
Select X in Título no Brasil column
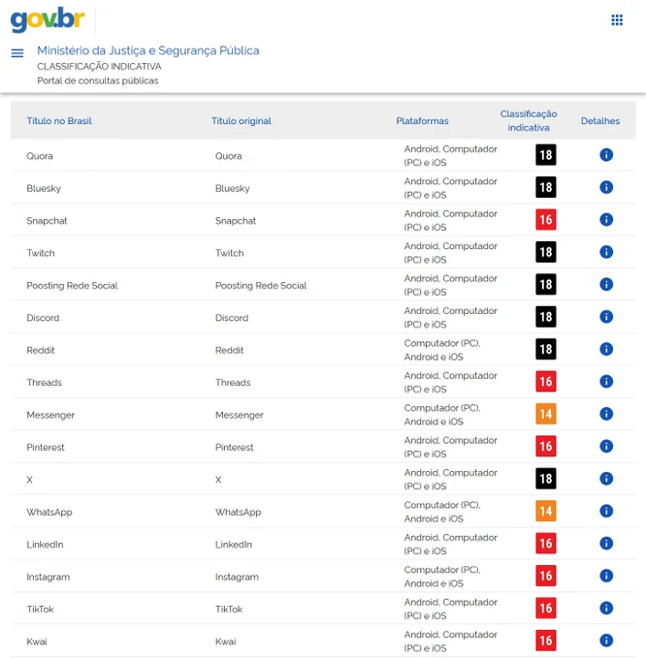click(29, 480)
